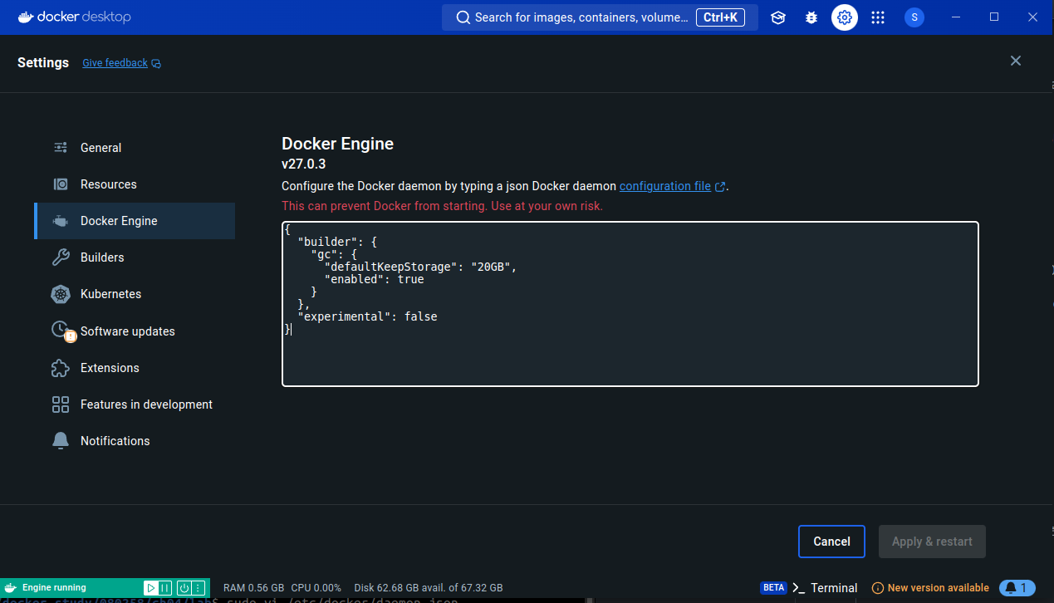This screenshot has height=603, width=1054.
Task: Click the Notifications bell icon in sidebar
Action: 61,441
